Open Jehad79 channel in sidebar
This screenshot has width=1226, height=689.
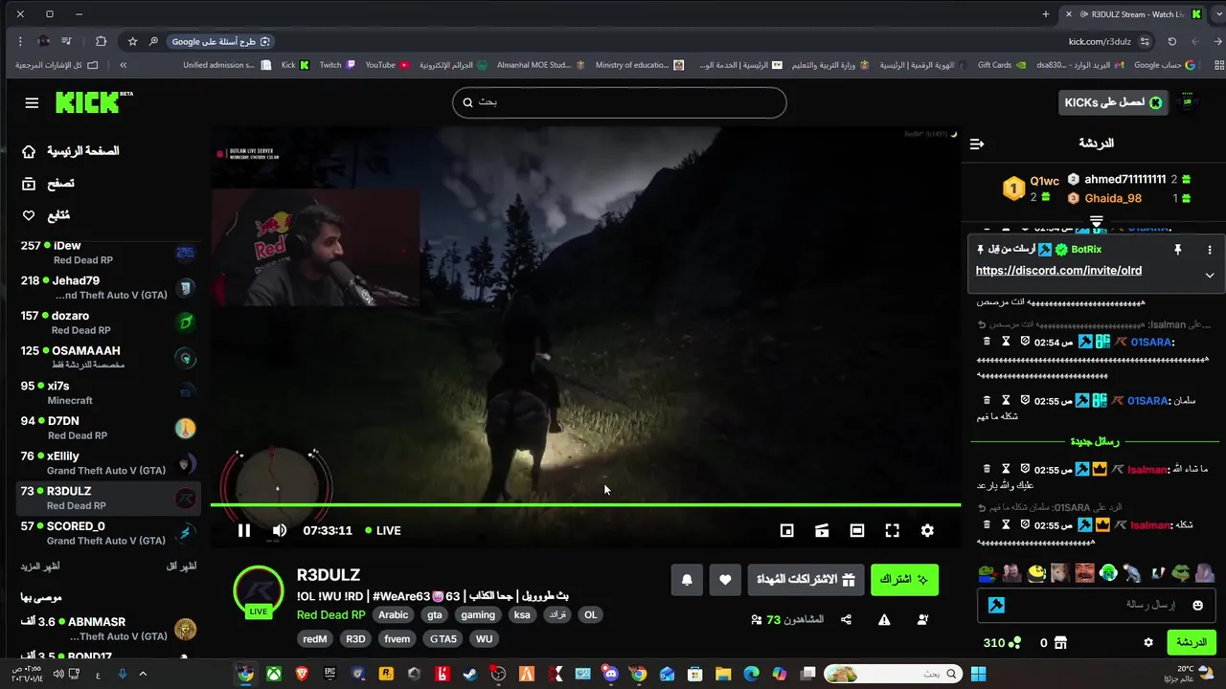click(x=107, y=288)
